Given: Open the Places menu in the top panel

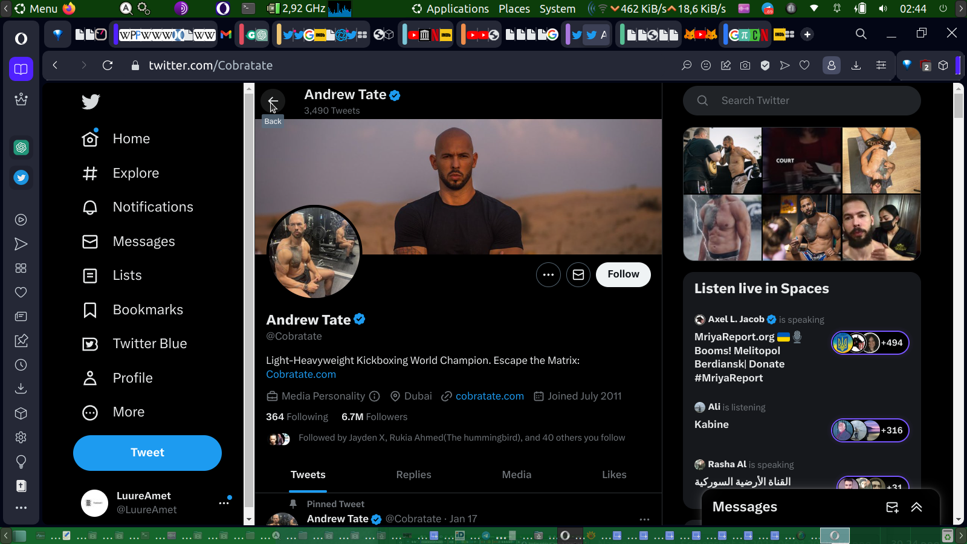Looking at the screenshot, I should (x=514, y=8).
